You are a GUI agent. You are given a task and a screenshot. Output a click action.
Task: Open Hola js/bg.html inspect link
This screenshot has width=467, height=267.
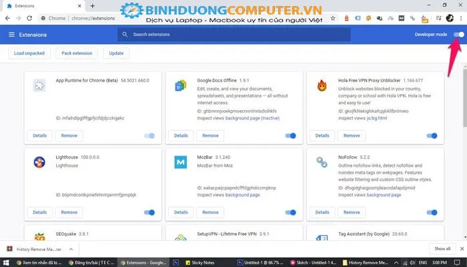coord(377,118)
